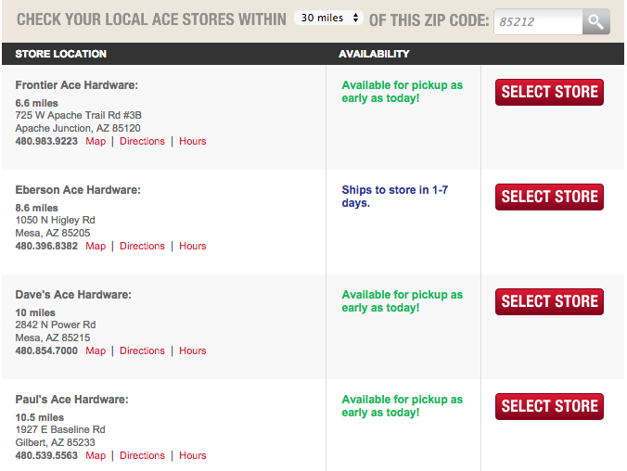Select store for Frontier Ace Hardware
Screen dimensions: 627x471
point(549,92)
